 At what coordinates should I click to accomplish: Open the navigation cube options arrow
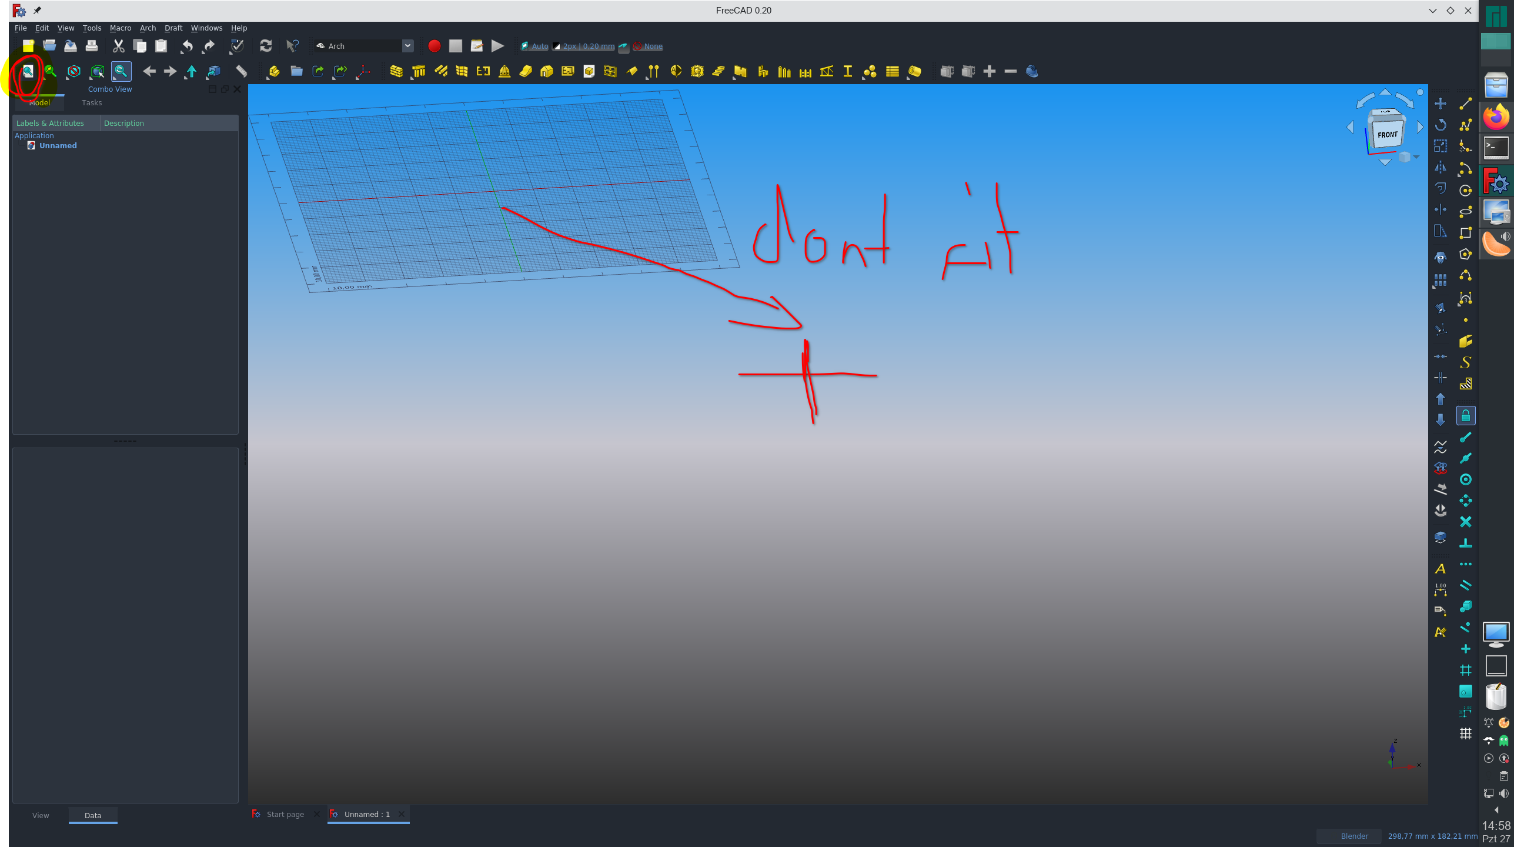pyautogui.click(x=1417, y=157)
